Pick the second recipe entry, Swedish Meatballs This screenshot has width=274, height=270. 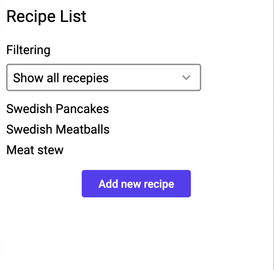point(58,130)
